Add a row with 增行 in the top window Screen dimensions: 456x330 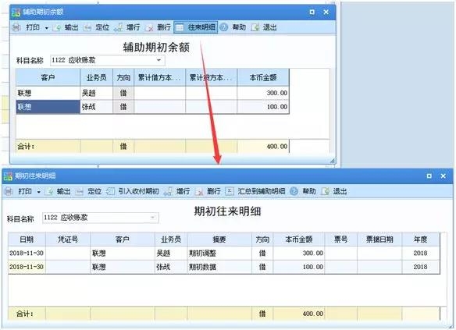coord(127,27)
